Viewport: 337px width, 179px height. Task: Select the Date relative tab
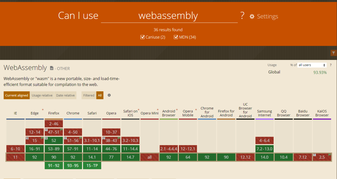[65, 95]
